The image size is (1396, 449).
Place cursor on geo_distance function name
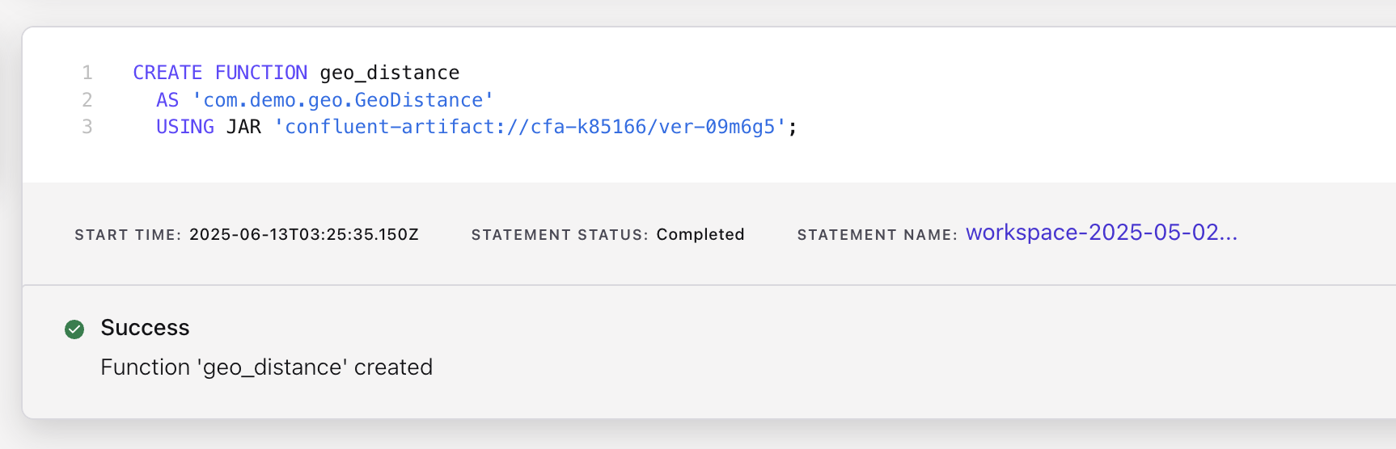coord(390,73)
